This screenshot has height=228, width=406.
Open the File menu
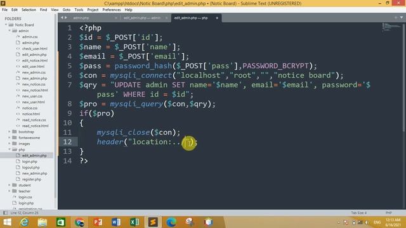[x=4, y=10]
